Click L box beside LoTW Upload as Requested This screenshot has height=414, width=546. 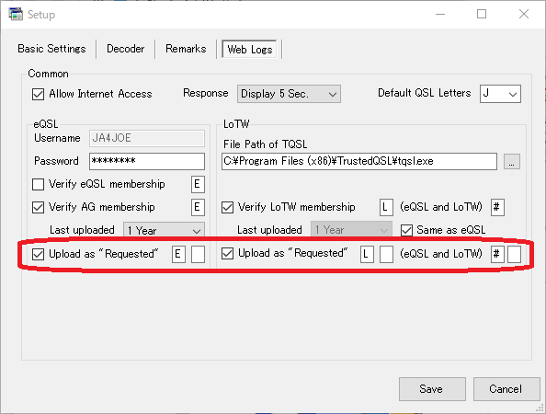tap(367, 254)
